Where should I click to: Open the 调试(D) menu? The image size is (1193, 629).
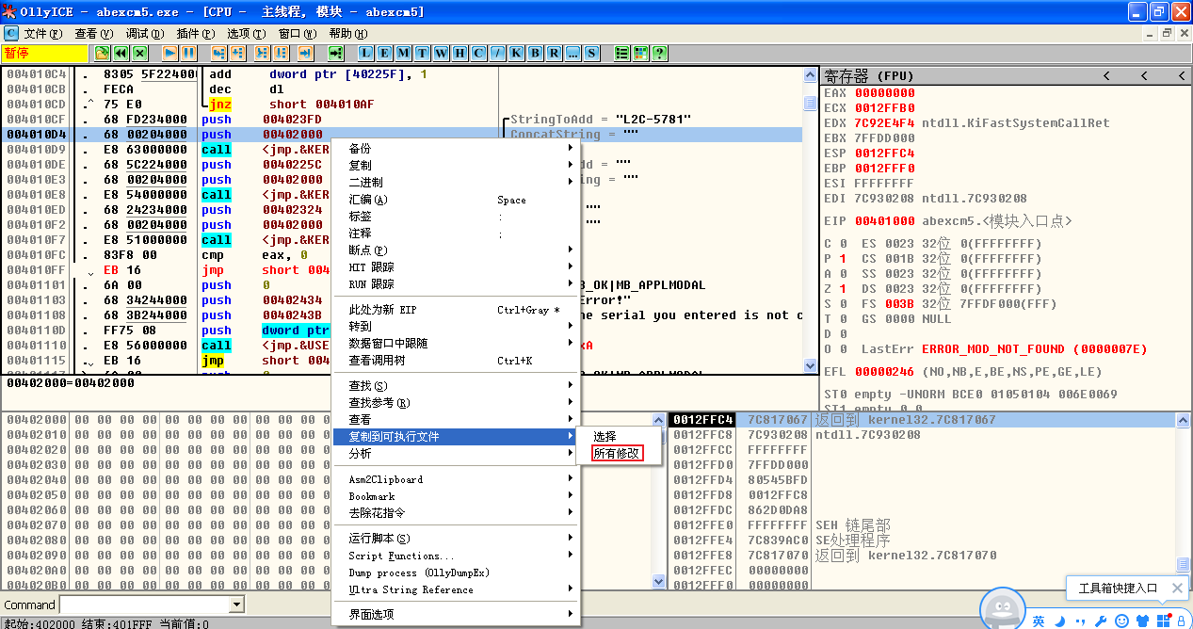[x=144, y=33]
